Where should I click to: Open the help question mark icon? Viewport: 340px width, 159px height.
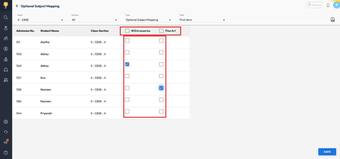(x=6, y=152)
